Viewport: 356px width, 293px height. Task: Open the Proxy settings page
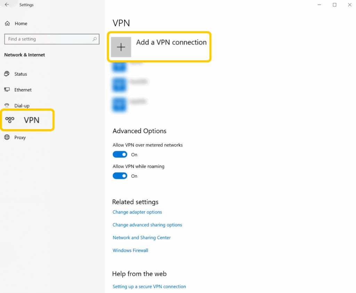point(20,137)
